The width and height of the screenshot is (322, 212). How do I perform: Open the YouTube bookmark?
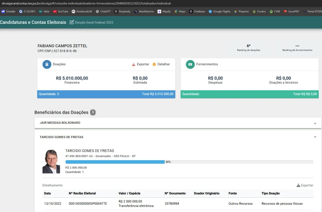pos(61,12)
